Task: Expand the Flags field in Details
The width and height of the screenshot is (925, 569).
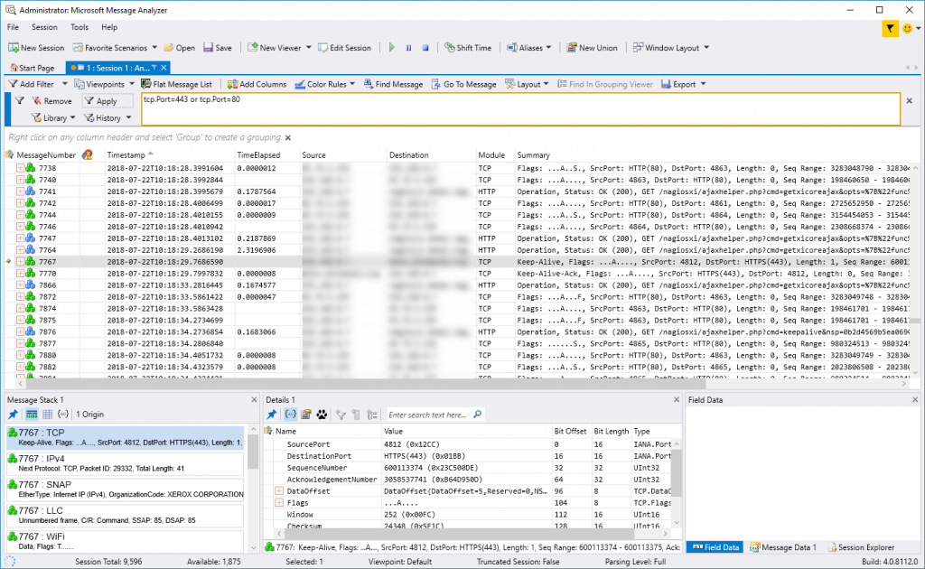Action: [x=279, y=503]
